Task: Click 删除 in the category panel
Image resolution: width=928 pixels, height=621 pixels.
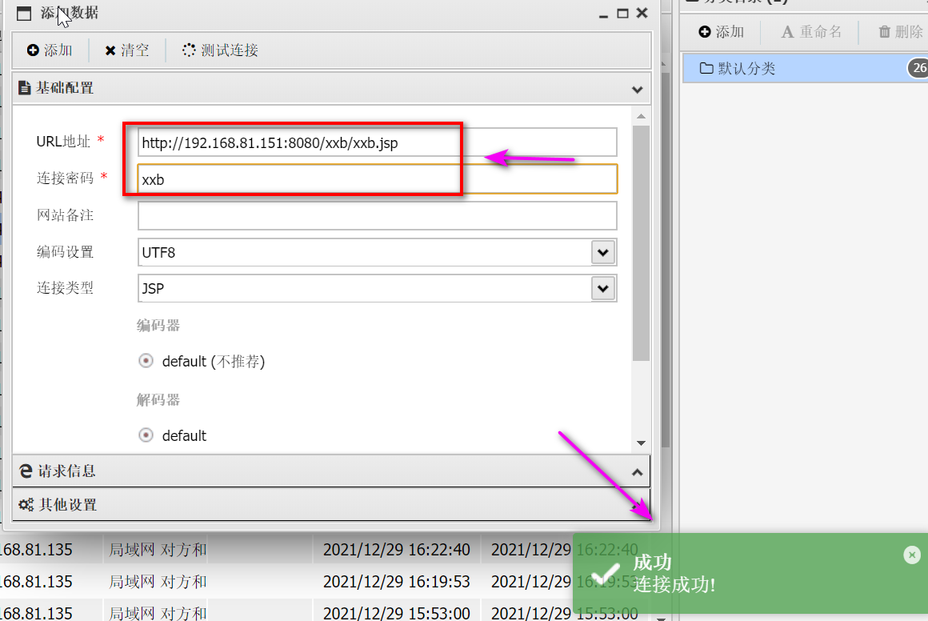Action: click(x=901, y=32)
